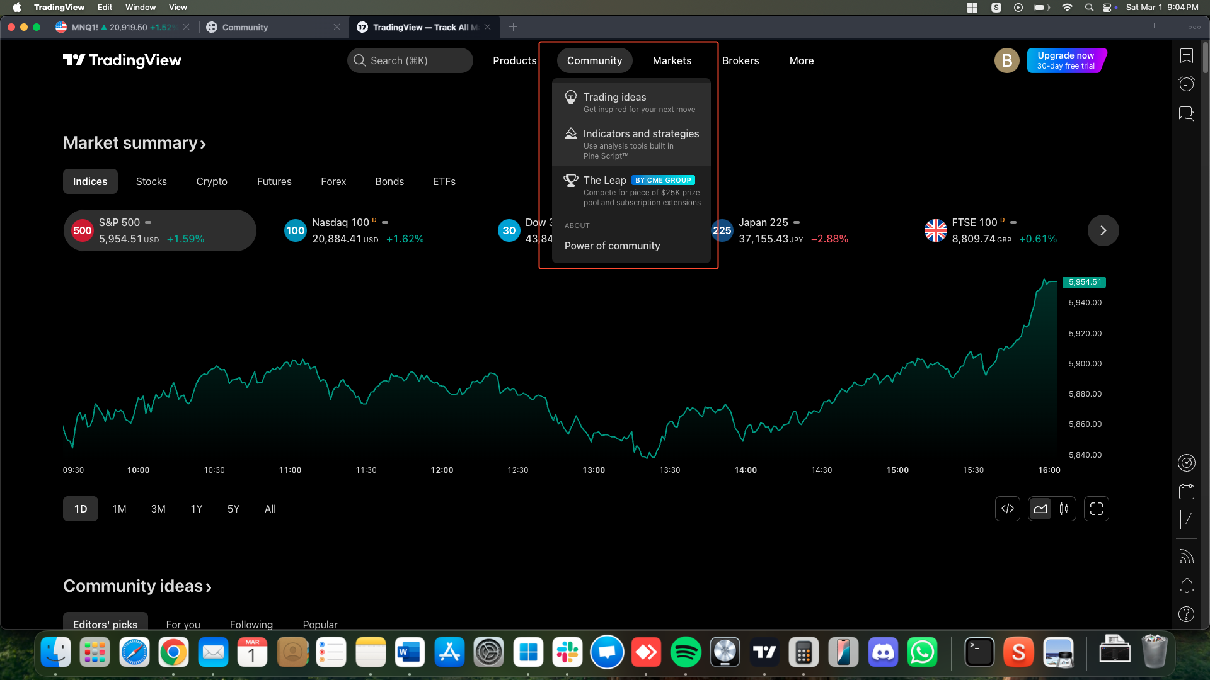Open Community ideas section chevron
This screenshot has width=1210, height=680.
209,587
